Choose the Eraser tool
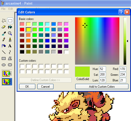Viewport: 131px width, 121px height. click(x=4, y=27)
